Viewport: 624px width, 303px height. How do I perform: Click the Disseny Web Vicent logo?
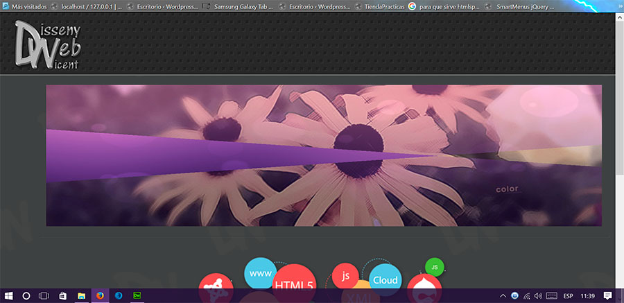[x=48, y=44]
